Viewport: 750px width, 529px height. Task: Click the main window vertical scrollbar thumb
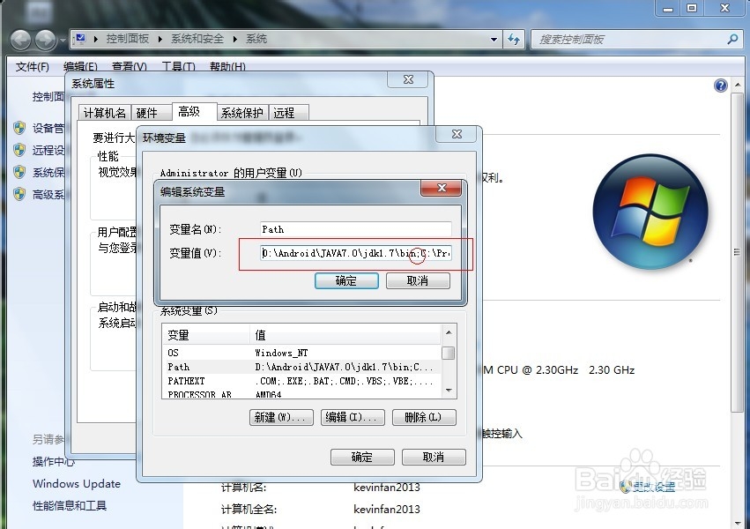pyautogui.click(x=737, y=251)
